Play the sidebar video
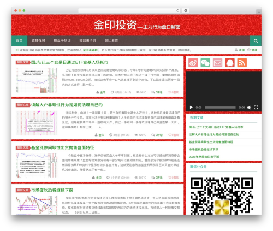The height and width of the screenshot is (231, 273). coord(191,108)
